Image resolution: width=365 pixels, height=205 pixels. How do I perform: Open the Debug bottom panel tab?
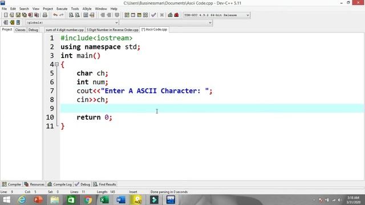pyautogui.click(x=82, y=184)
